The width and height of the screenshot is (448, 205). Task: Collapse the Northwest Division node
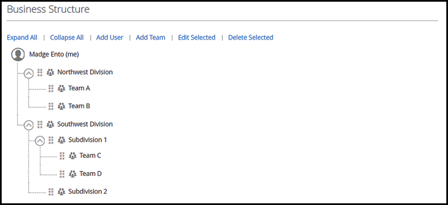pos(29,74)
